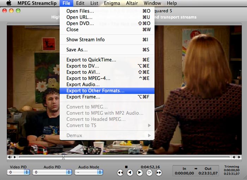Open the MPEG Streamclip application menu

click(37, 3)
